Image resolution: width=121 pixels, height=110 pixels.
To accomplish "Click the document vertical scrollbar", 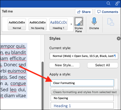I will [x=43, y=86].
